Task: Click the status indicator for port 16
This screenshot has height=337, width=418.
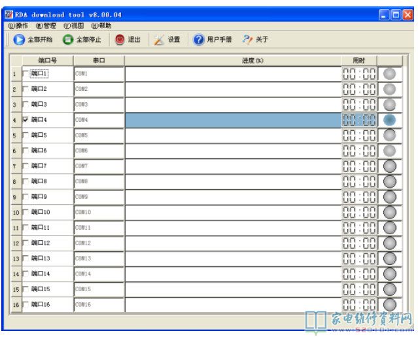Action: tap(389, 304)
